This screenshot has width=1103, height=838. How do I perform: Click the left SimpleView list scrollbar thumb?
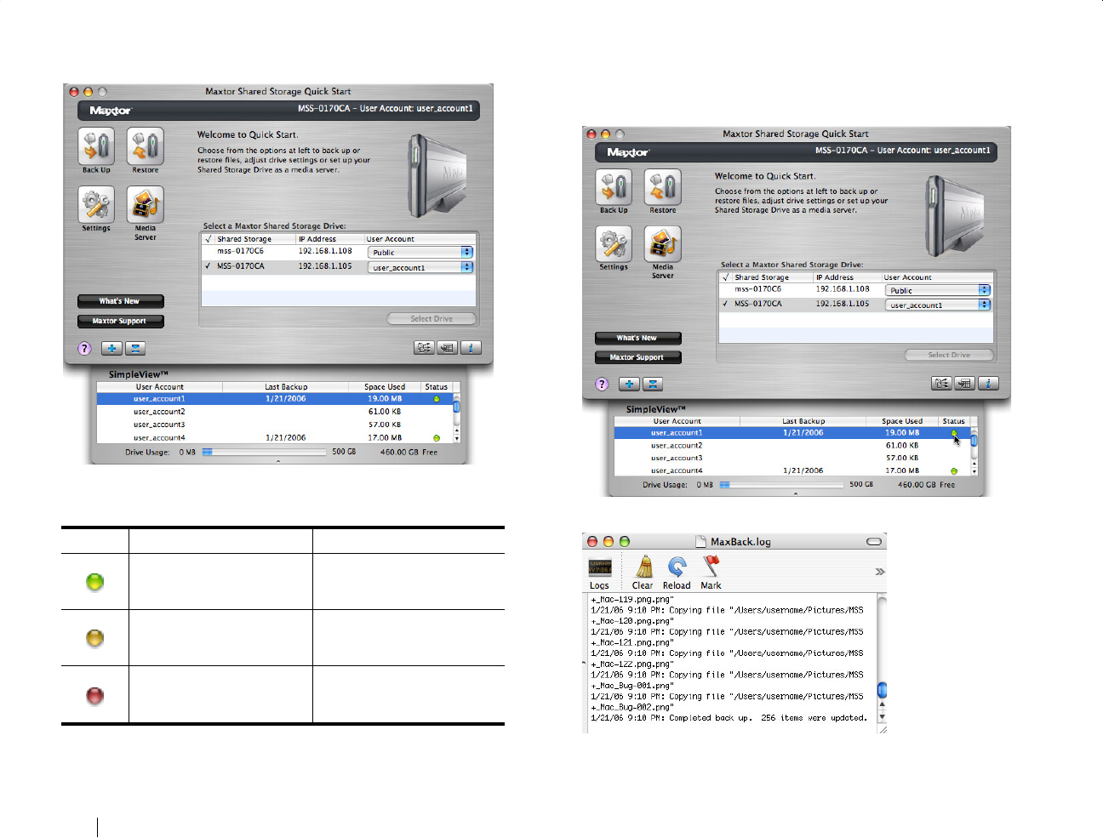[456, 407]
